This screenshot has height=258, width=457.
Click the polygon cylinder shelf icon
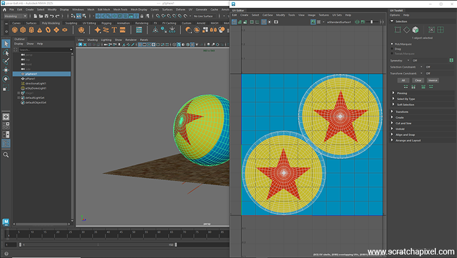point(32,30)
